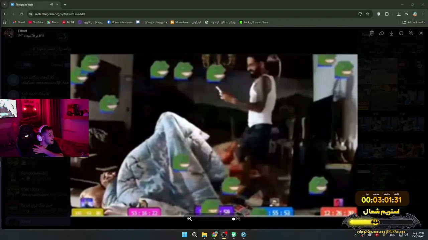Viewport: 428px width, 240px height.
Task: Rotate the media in viewer
Action: tap(401, 33)
